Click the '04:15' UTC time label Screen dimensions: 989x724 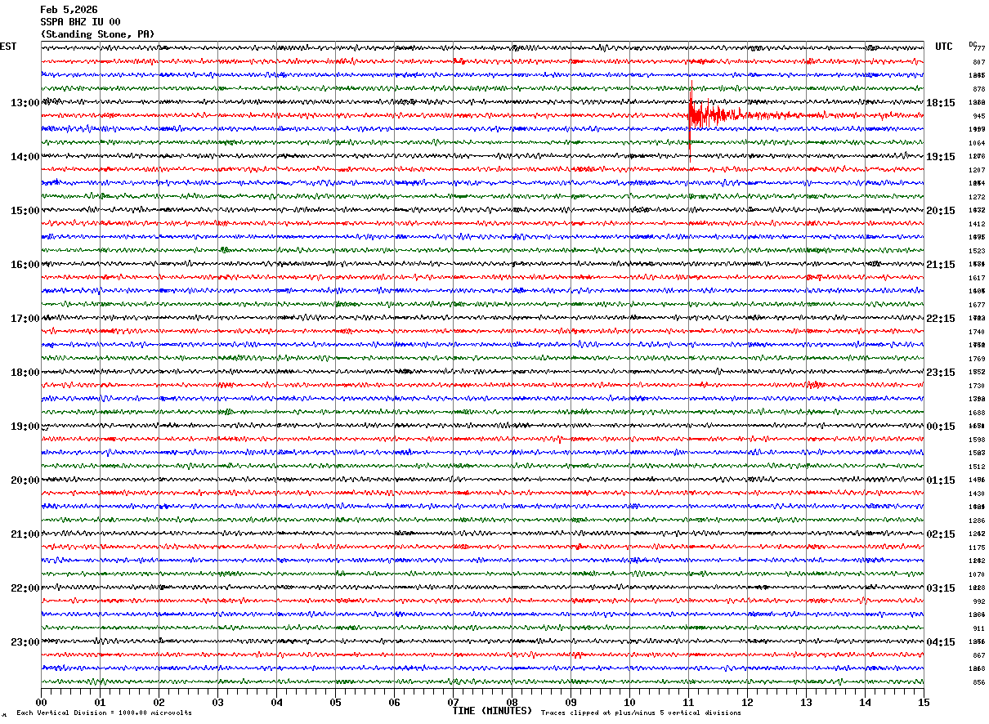[942, 641]
